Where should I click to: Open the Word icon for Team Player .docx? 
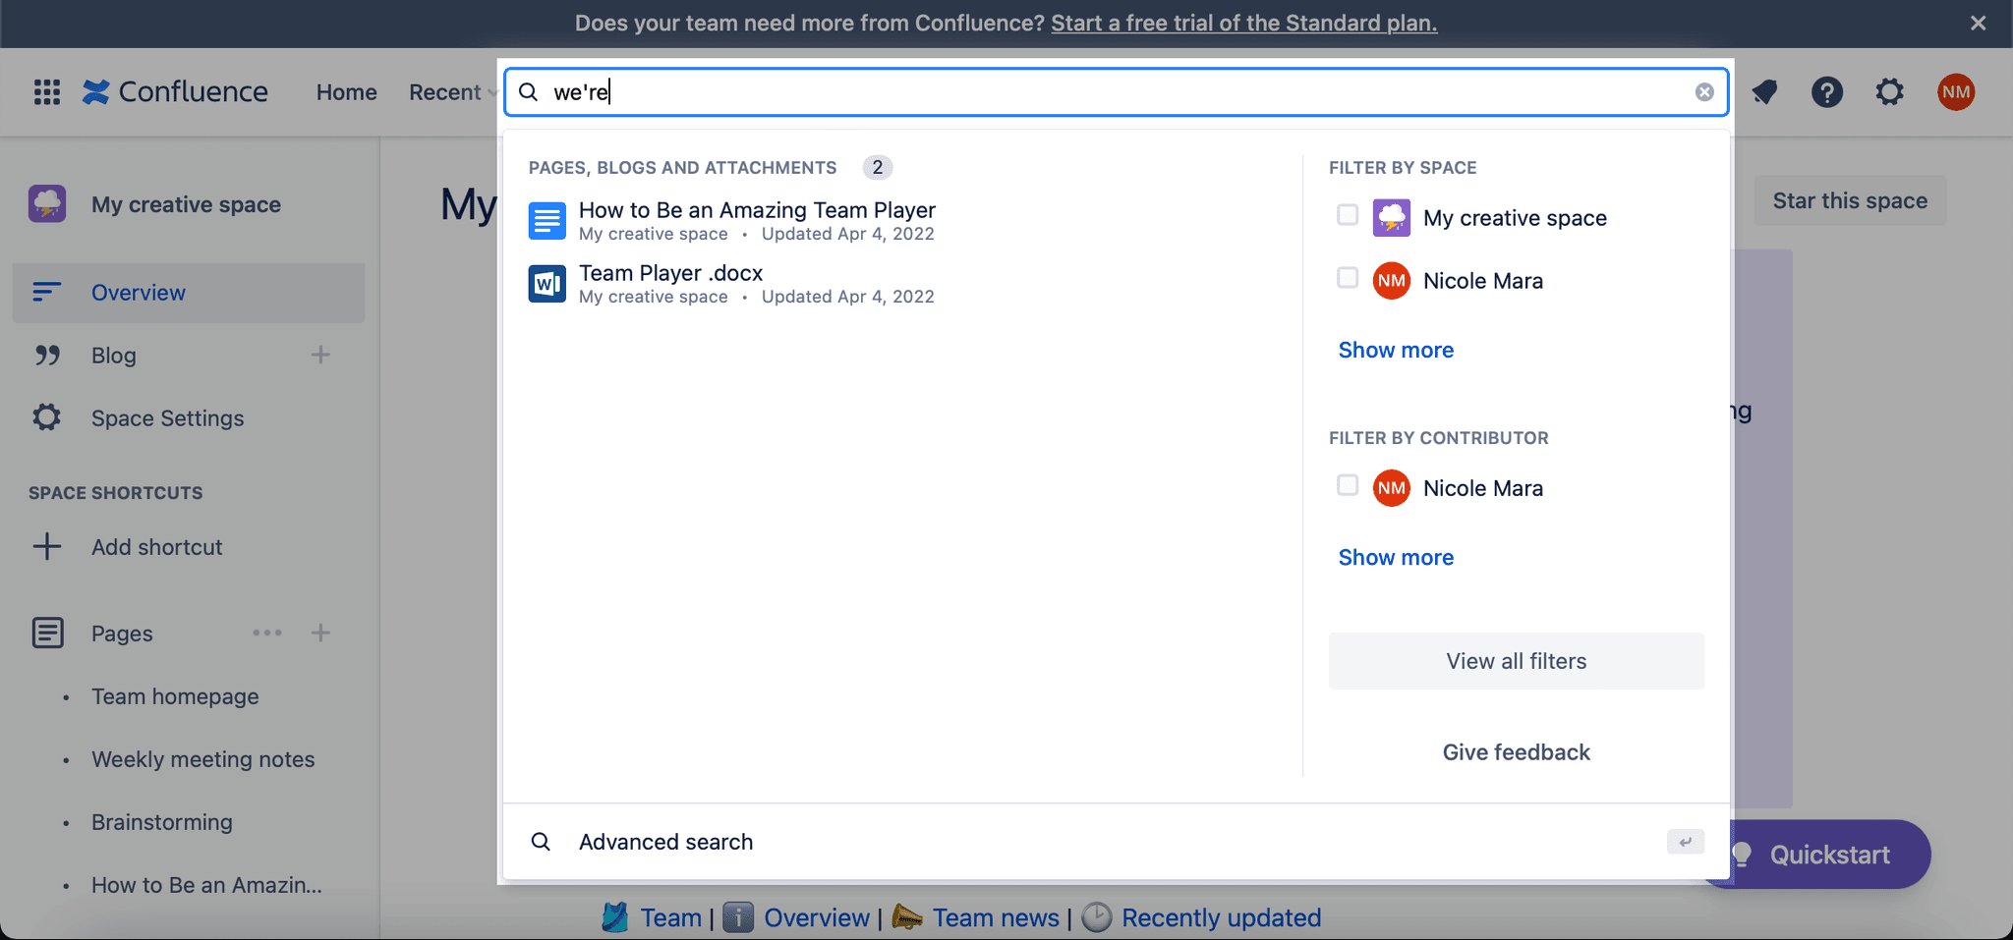[x=546, y=283]
